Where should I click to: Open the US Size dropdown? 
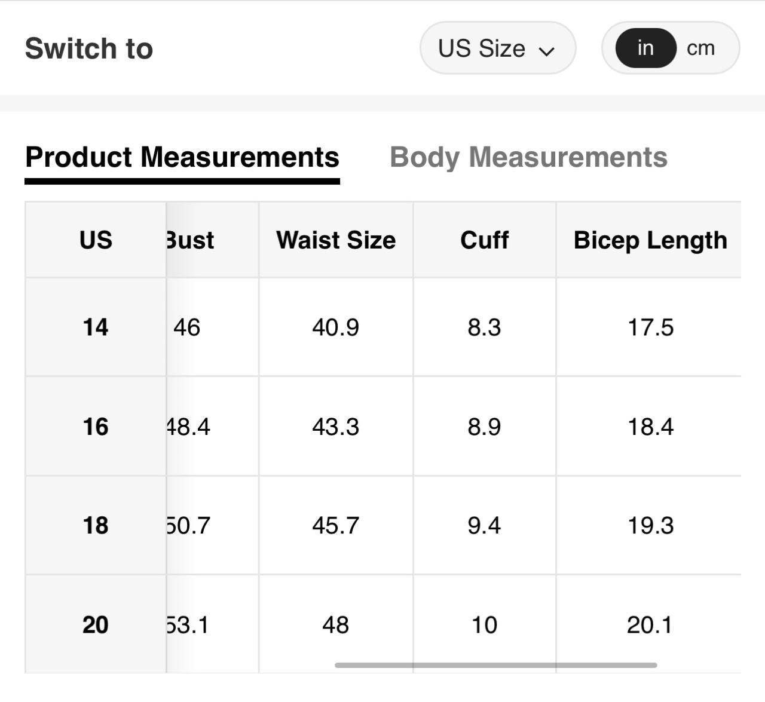coord(497,48)
